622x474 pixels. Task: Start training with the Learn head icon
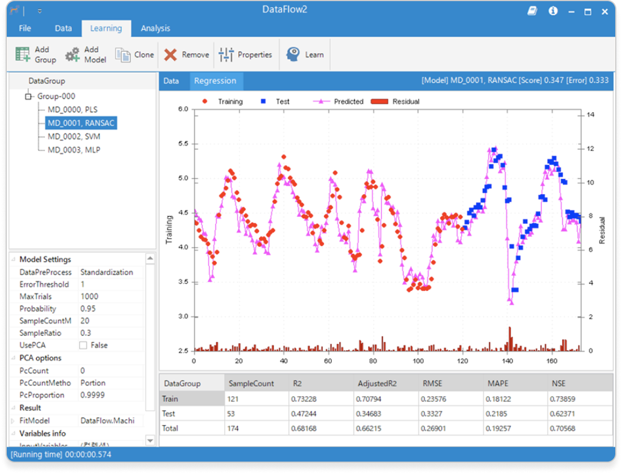click(292, 55)
